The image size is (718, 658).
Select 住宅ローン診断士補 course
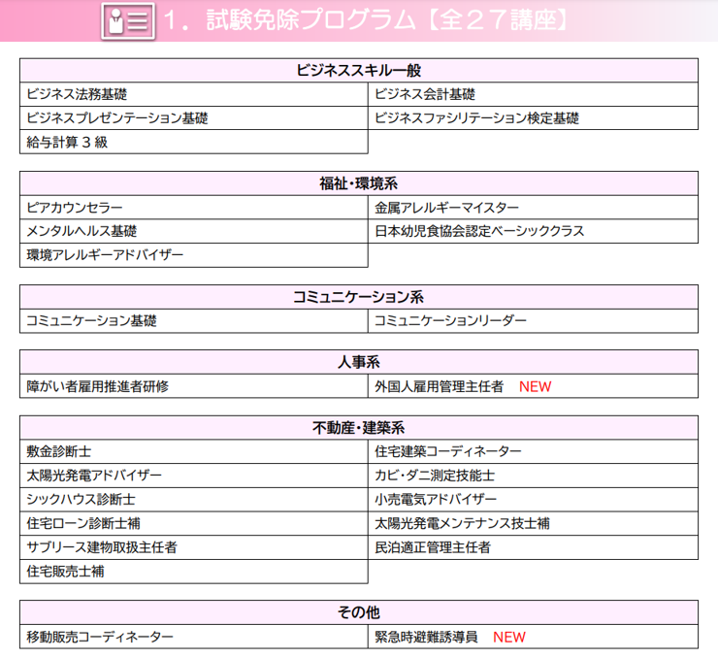[194, 523]
